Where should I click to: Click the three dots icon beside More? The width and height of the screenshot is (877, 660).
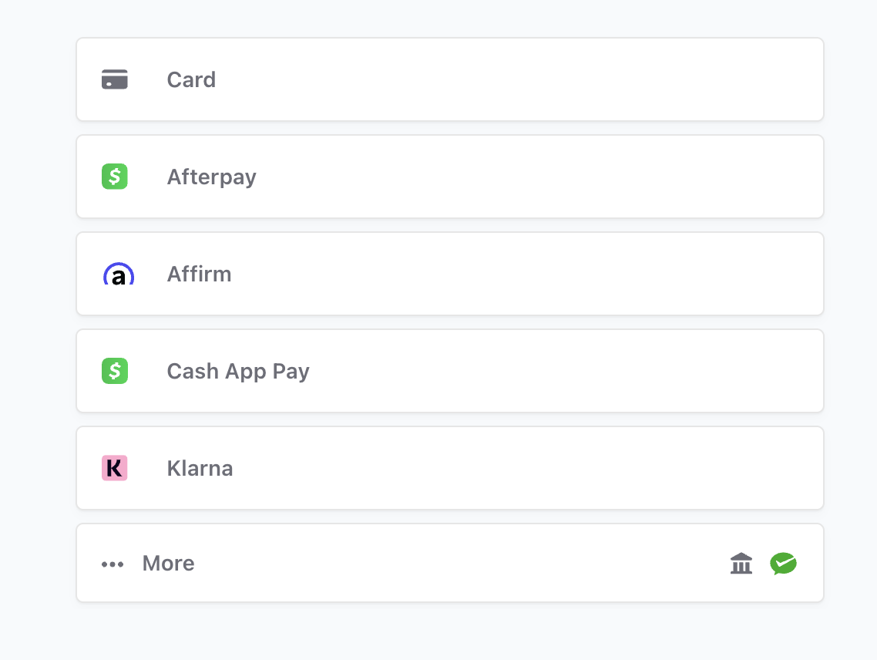(x=113, y=564)
